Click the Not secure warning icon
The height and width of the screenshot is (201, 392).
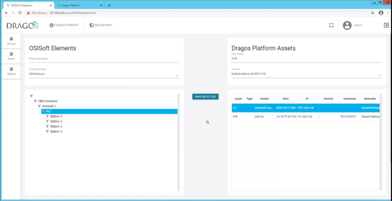[28, 13]
